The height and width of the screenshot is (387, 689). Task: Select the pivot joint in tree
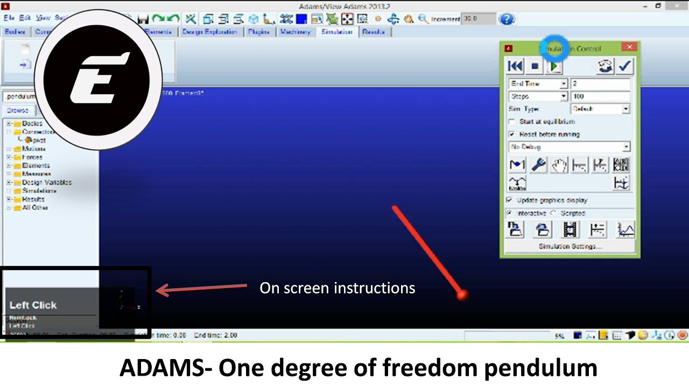pos(35,140)
